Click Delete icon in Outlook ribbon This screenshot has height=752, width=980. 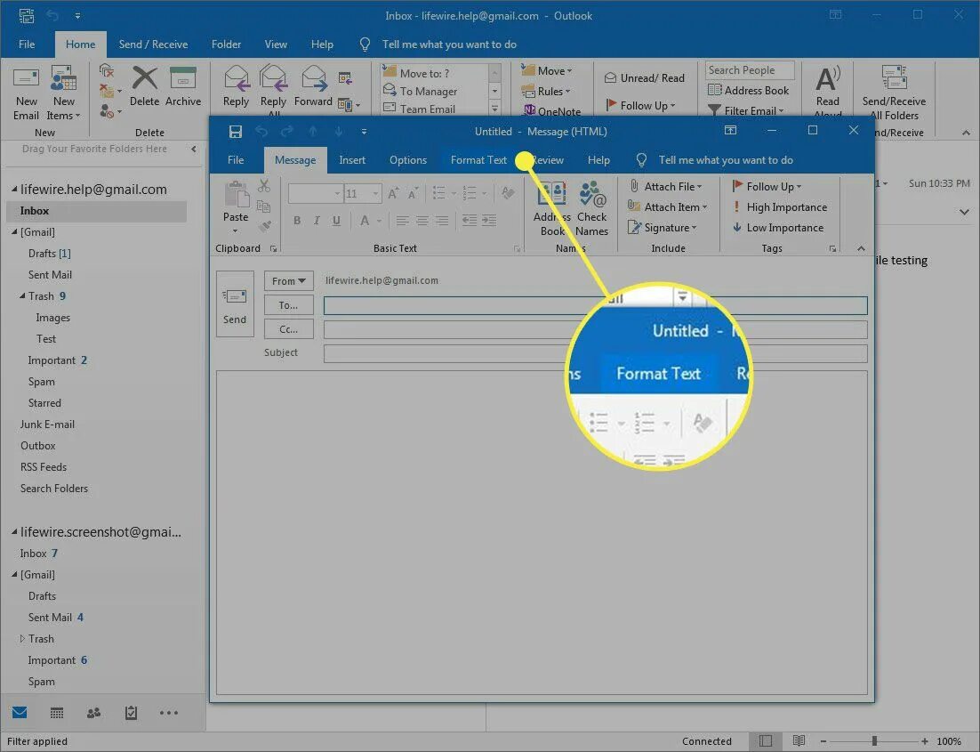pyautogui.click(x=144, y=86)
